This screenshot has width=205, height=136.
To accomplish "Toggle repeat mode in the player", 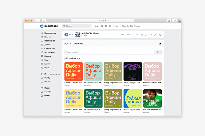I will coord(146,35).
